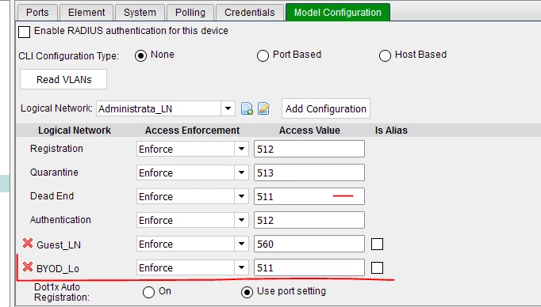Edit Registration access value field 512
The height and width of the screenshot is (307, 541).
pyautogui.click(x=309, y=149)
